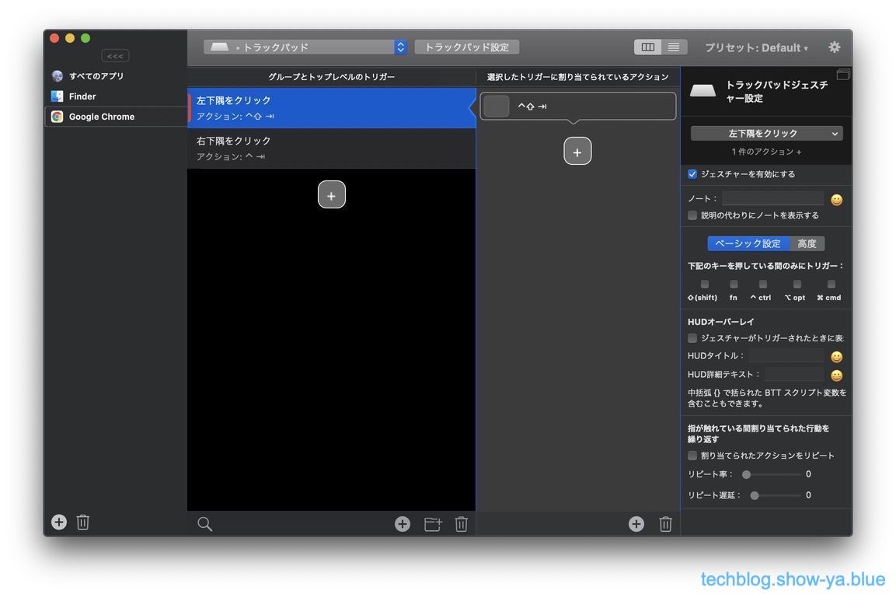
Task: Click the new folder group icon
Action: (433, 524)
